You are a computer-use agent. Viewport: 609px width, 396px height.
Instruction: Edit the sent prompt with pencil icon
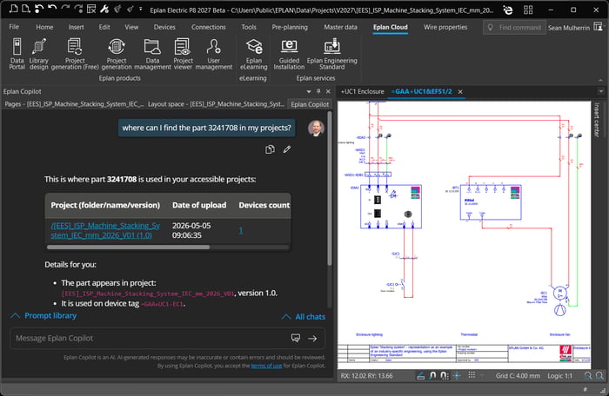click(x=287, y=149)
